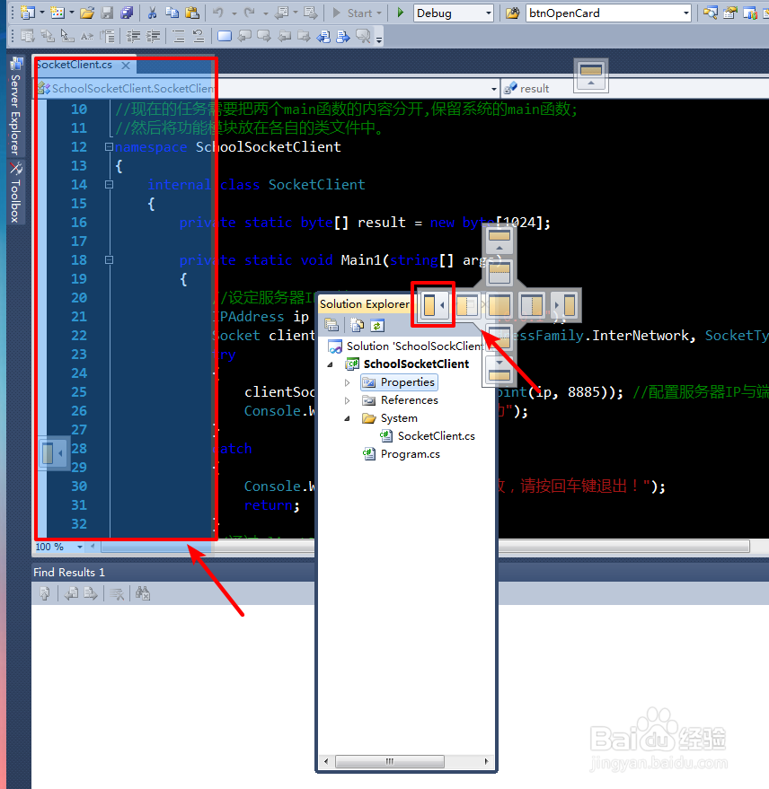Screen dimensions: 769x789
Task: Click line number 20 in the editor margin
Action: (79, 298)
